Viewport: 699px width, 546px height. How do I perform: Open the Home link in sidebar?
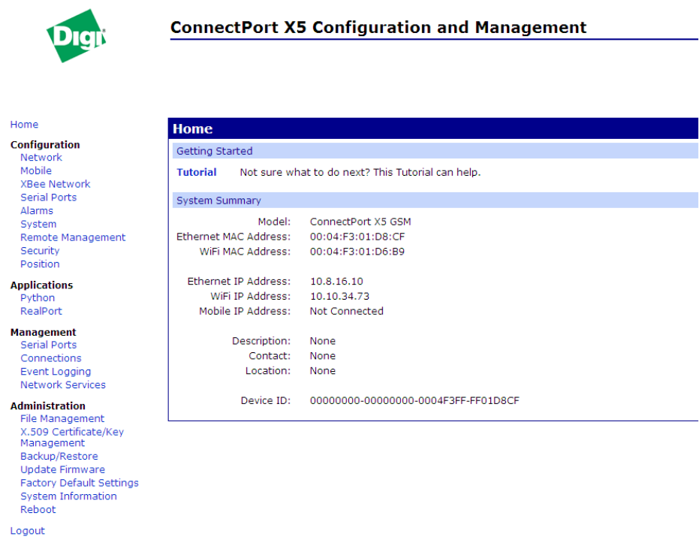[24, 125]
